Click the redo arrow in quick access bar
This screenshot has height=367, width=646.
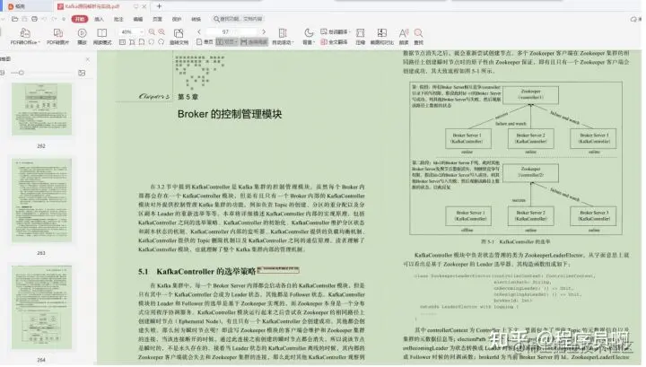(x=54, y=19)
